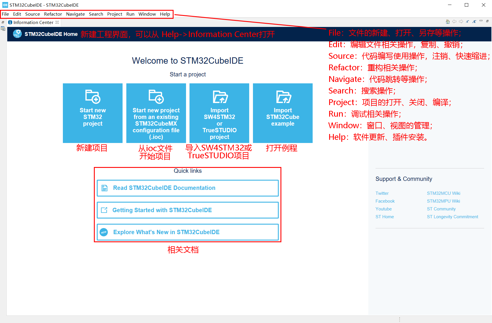Screen dimensions: 492x323
Task: Open the STM32MCU Wiki link
Action: pyautogui.click(x=443, y=193)
